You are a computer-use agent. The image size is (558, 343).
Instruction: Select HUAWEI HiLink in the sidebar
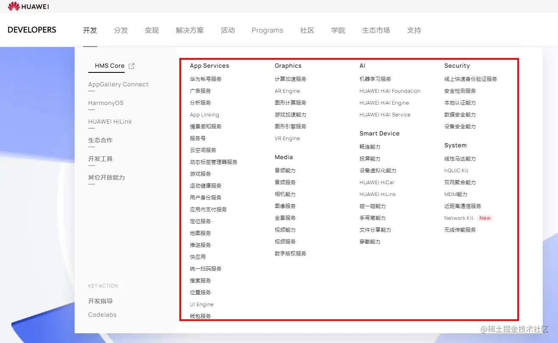pos(110,122)
